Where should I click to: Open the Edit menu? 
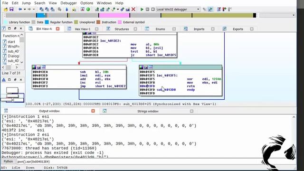pyautogui.click(x=15, y=3)
